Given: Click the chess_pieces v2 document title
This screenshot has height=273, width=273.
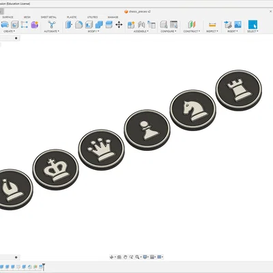Looking at the screenshot, I should pos(140,12).
